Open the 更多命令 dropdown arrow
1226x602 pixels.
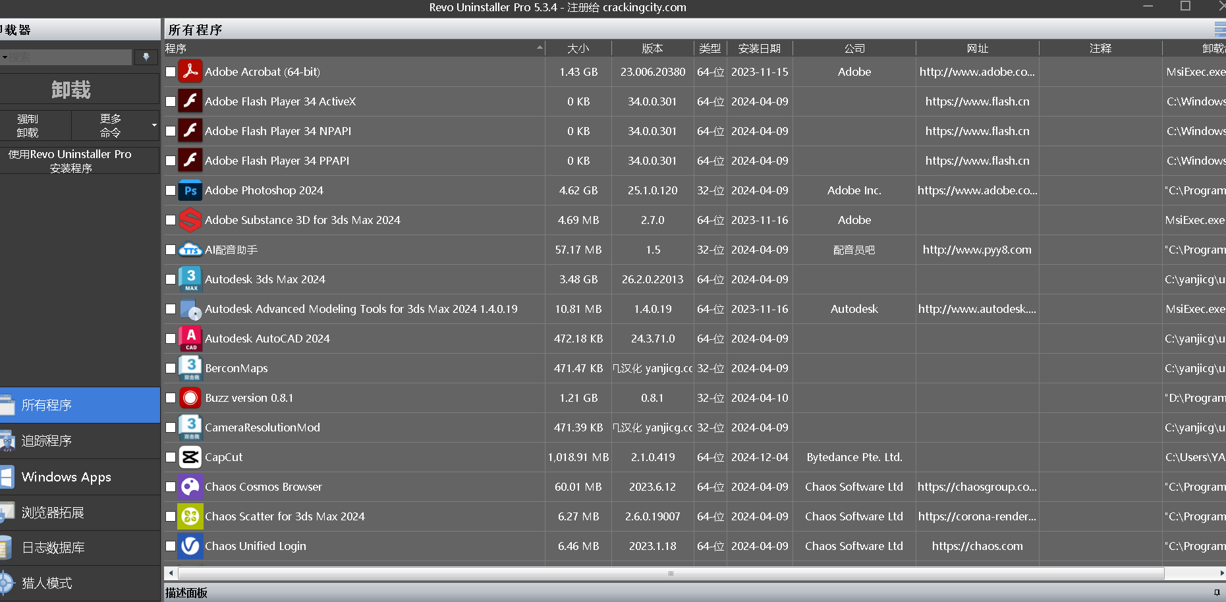pyautogui.click(x=154, y=125)
